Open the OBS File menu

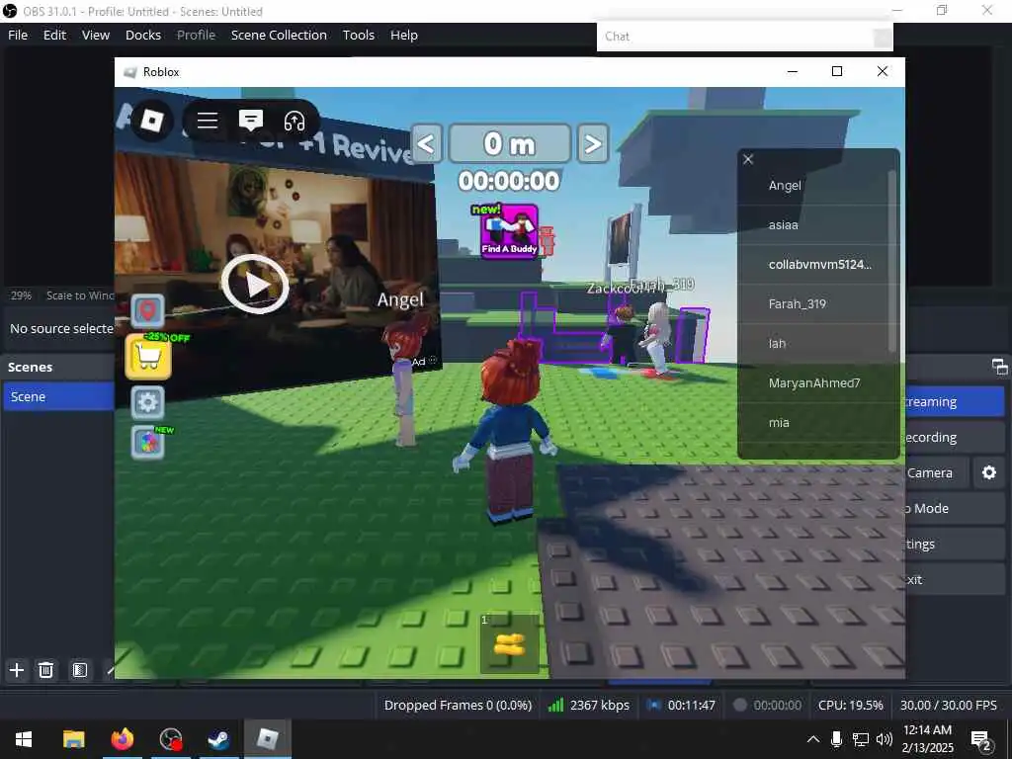point(18,35)
